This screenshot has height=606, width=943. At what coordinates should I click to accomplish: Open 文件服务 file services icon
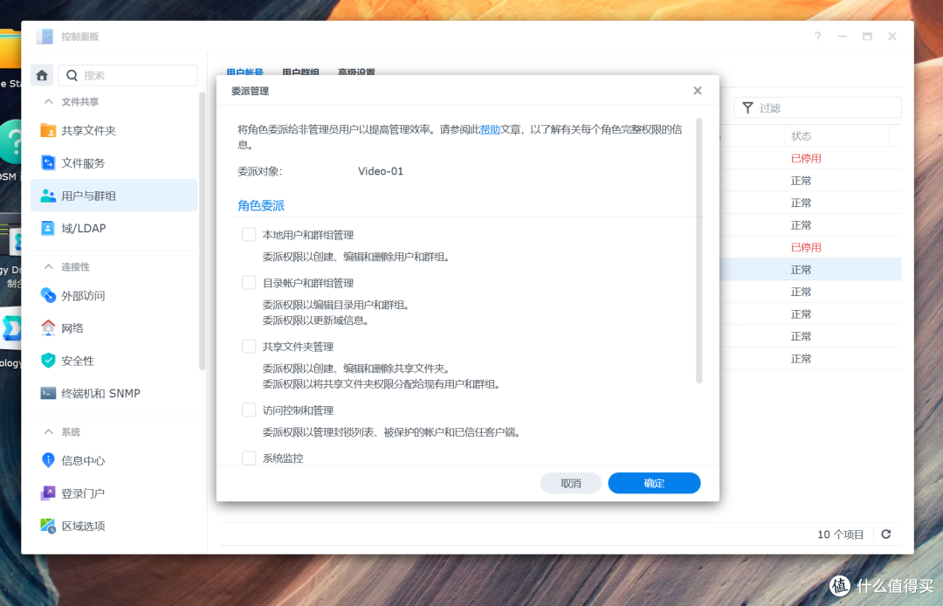48,163
